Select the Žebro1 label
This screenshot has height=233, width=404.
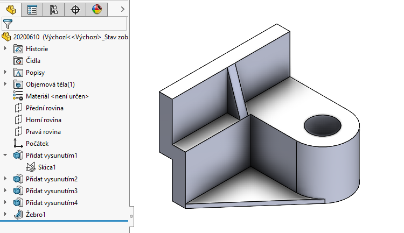pos(36,215)
